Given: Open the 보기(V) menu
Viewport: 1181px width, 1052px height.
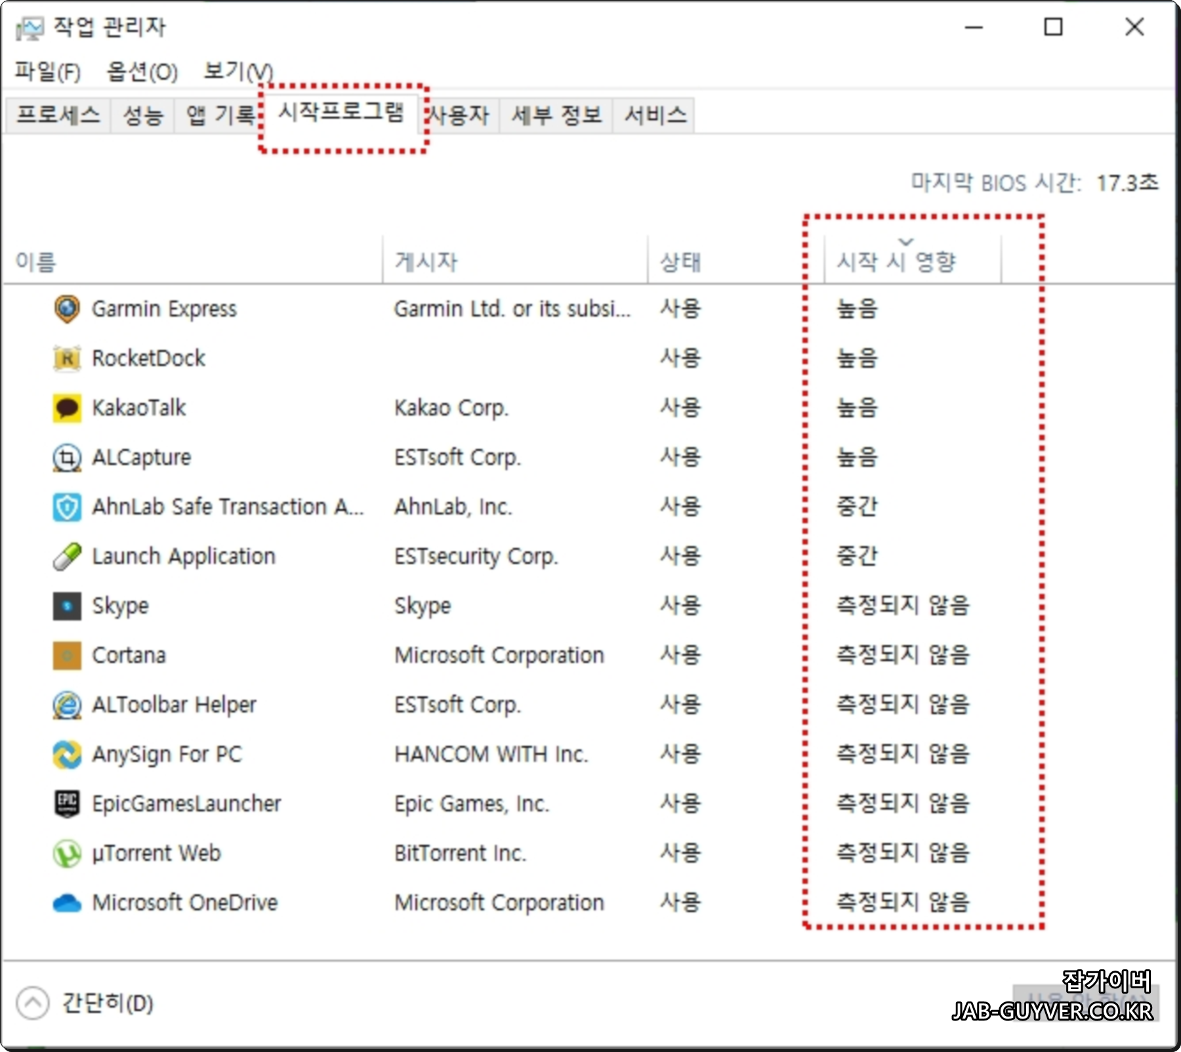Looking at the screenshot, I should pyautogui.click(x=238, y=71).
